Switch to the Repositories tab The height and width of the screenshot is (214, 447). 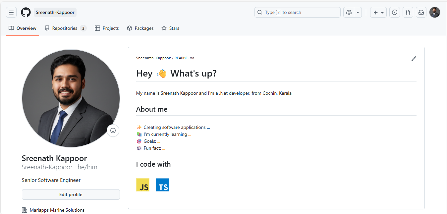[65, 28]
